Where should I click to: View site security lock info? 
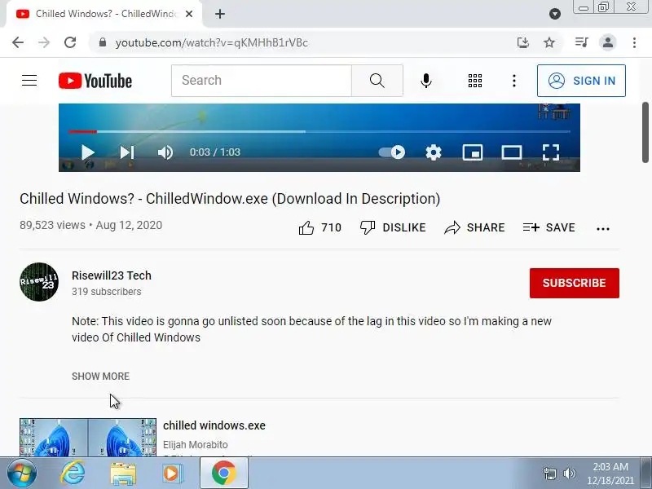103,42
